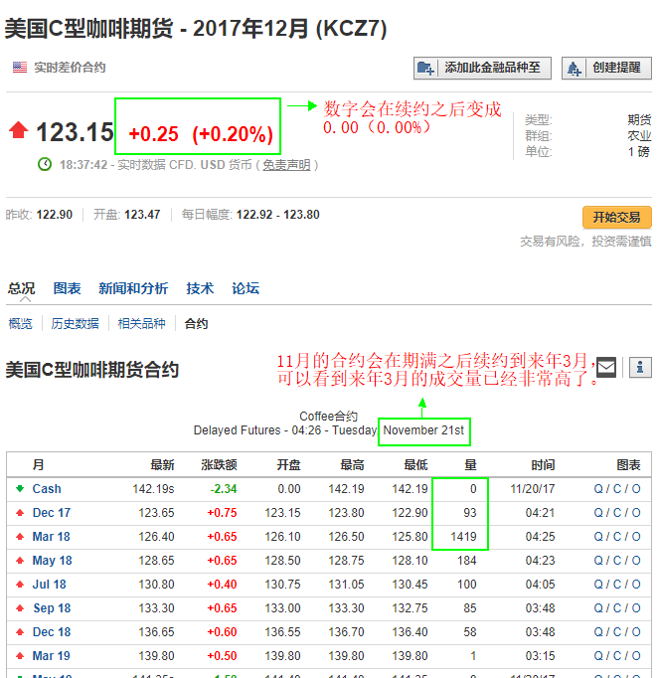Click red up arrow in Mar 18 row

tap(20, 537)
